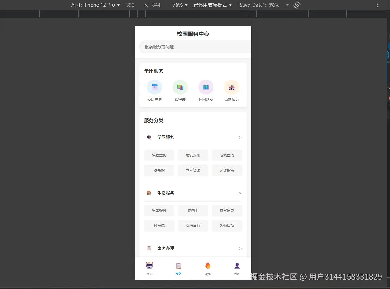Click the 食堂信息 button

[227, 210]
